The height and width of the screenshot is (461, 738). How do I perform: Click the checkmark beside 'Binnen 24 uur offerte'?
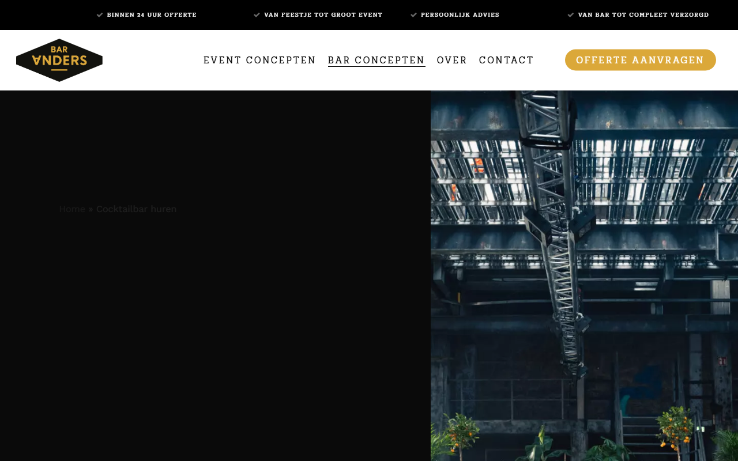point(100,15)
